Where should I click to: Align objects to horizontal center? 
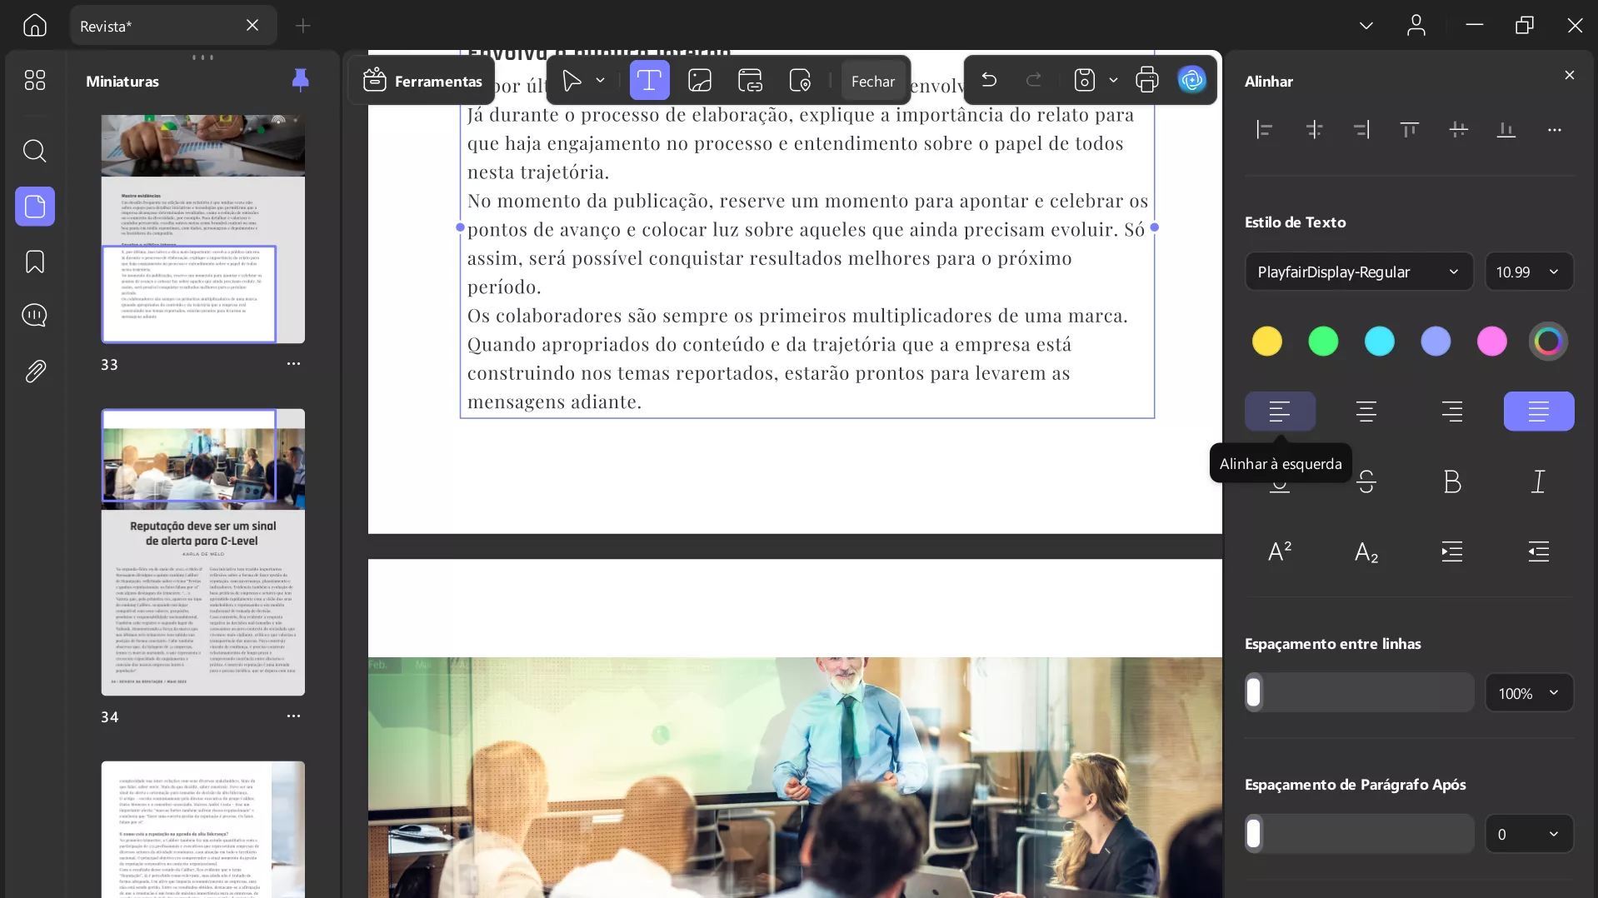(x=1314, y=129)
